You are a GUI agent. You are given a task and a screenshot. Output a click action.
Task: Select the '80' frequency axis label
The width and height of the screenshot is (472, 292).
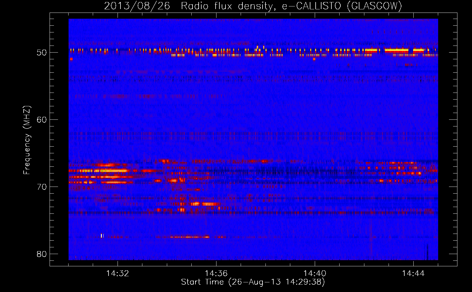click(41, 254)
